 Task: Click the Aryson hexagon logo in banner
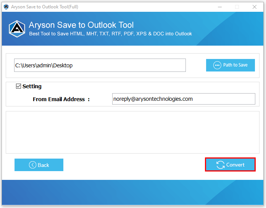click(17, 29)
